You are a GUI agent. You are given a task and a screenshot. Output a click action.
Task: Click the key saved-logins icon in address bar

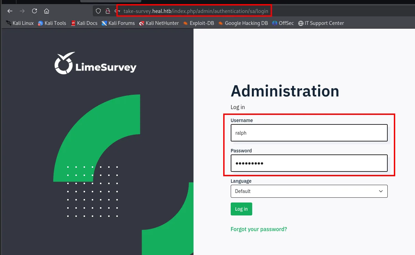pyautogui.click(x=117, y=11)
